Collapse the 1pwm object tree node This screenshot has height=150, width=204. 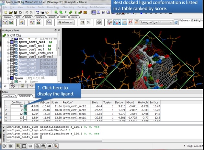8,78
